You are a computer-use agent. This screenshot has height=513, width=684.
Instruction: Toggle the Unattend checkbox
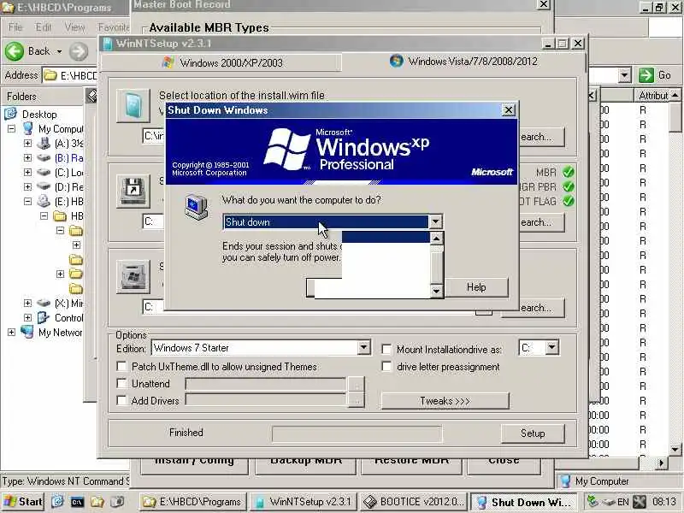tap(121, 383)
